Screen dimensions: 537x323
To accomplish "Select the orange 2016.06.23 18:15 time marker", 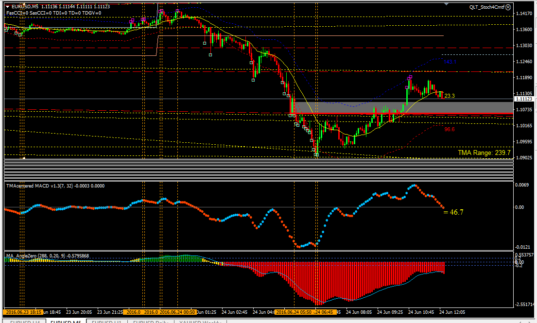I will tap(23, 312).
